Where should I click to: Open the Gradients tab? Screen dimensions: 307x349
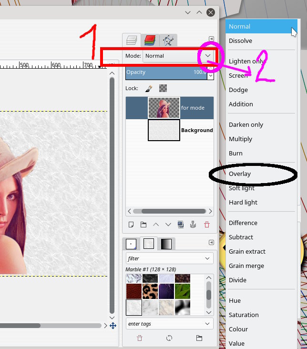165,244
